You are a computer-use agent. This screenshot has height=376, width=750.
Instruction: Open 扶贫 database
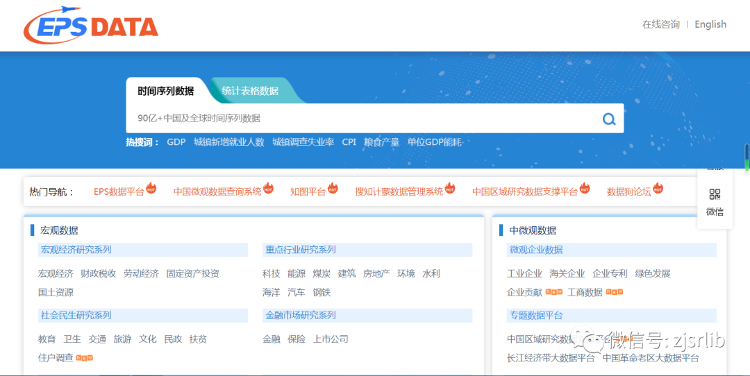pyautogui.click(x=198, y=339)
